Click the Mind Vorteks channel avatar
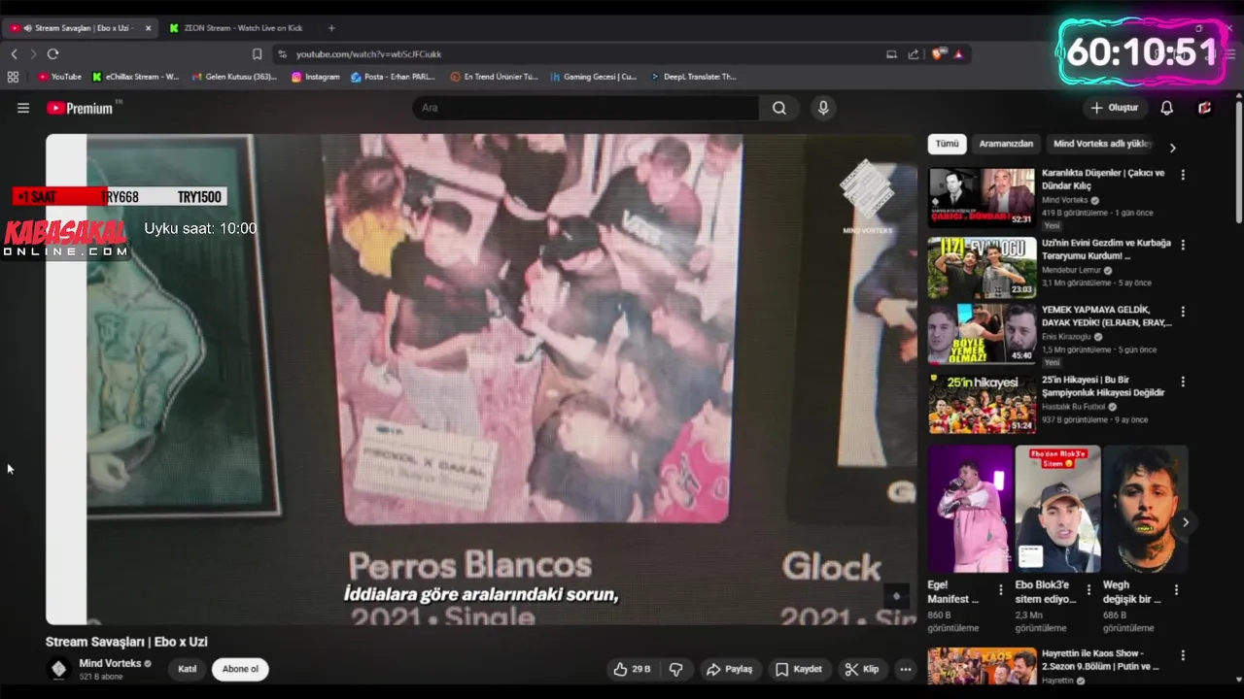The width and height of the screenshot is (1244, 699). pyautogui.click(x=58, y=669)
